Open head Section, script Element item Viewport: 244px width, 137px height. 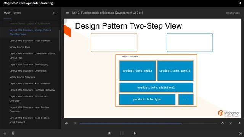[29, 120]
